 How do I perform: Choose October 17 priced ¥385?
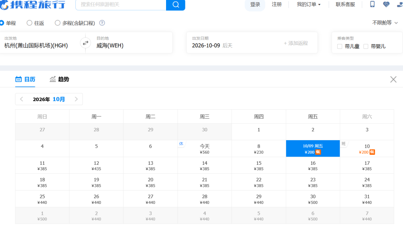pyautogui.click(x=367, y=166)
